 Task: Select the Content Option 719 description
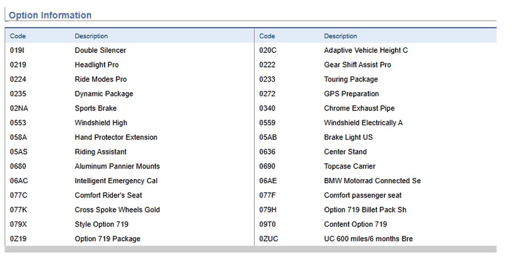point(356,224)
